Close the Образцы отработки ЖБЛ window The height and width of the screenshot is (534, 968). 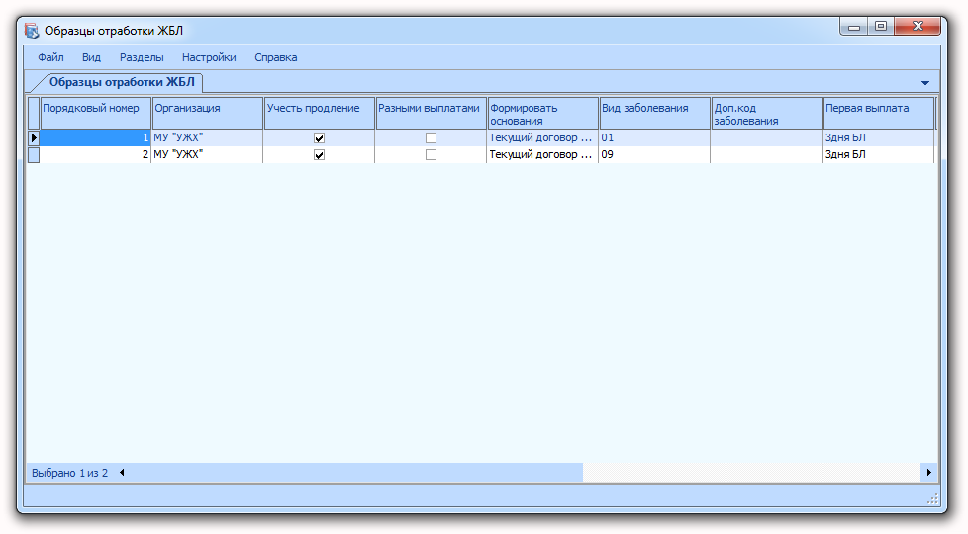point(918,26)
